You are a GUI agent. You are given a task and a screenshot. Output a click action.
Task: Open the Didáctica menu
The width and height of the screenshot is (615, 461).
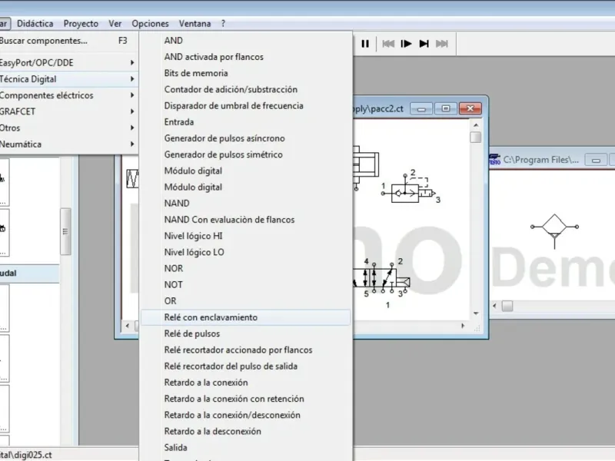click(35, 24)
